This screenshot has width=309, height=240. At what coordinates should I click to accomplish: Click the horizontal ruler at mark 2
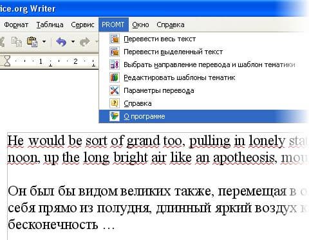click(75, 61)
